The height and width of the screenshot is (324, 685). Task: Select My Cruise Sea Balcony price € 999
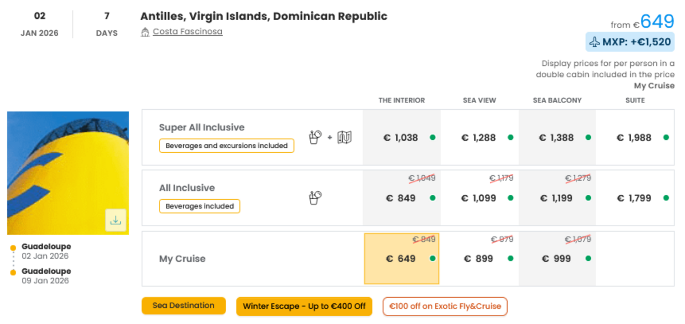557,258
